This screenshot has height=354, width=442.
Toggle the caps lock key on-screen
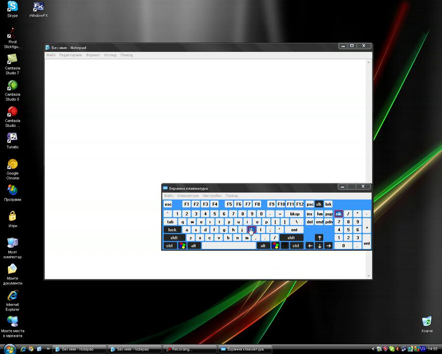(172, 230)
